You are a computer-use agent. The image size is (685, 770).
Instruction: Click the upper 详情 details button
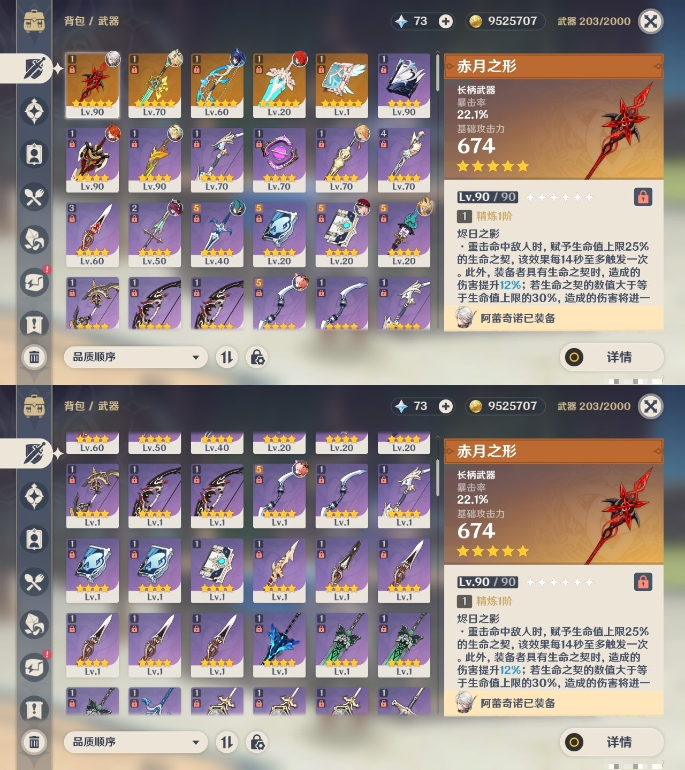tap(612, 357)
